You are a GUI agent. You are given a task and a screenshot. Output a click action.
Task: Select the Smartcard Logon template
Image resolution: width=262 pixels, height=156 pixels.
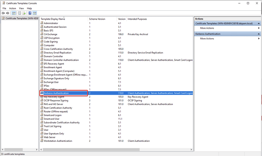point(53,115)
